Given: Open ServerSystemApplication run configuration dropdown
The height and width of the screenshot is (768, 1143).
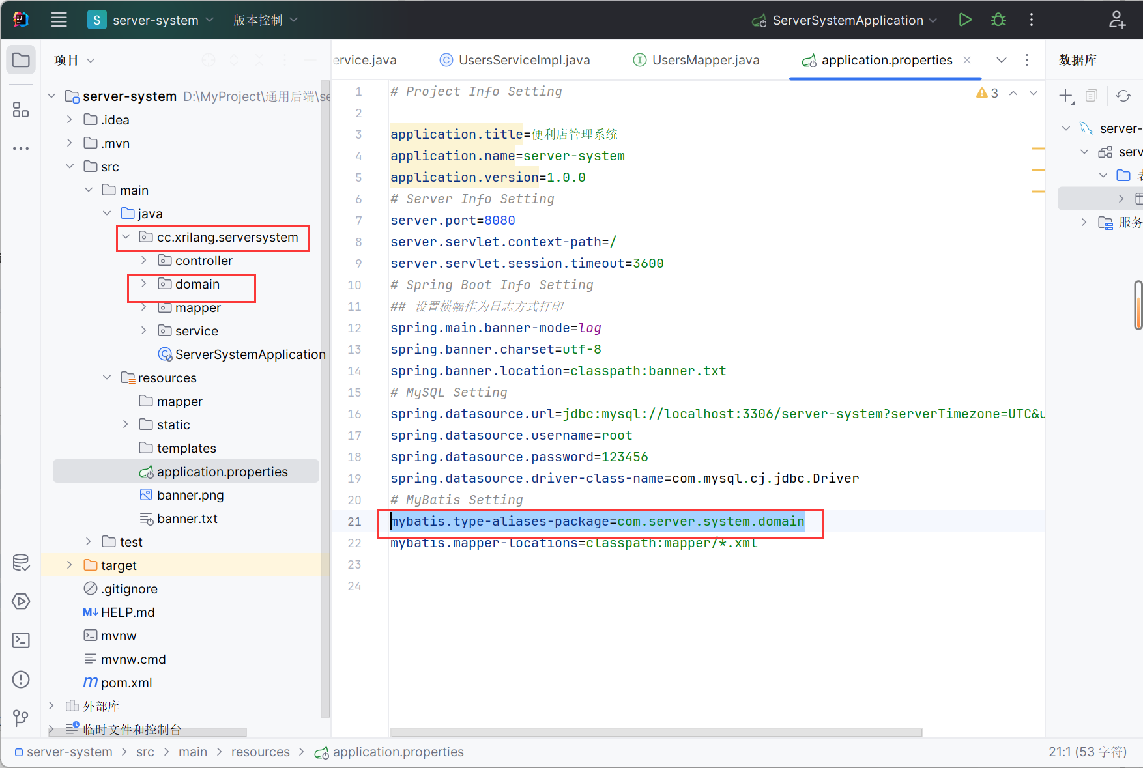Looking at the screenshot, I should (845, 20).
